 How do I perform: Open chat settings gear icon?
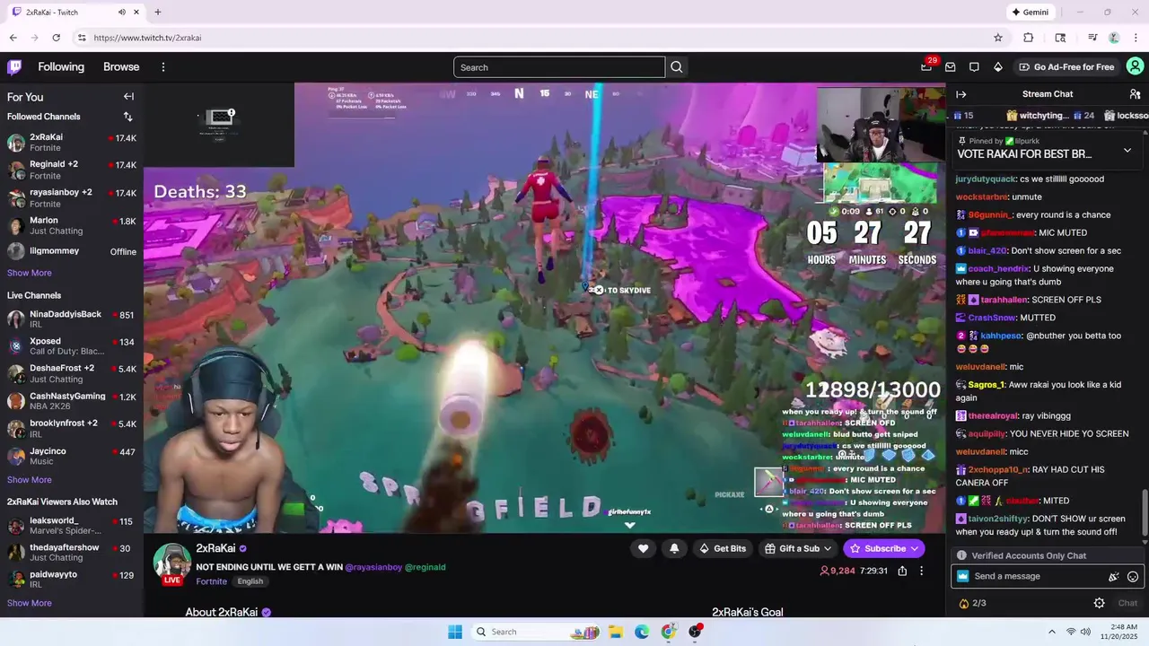coord(1099,603)
